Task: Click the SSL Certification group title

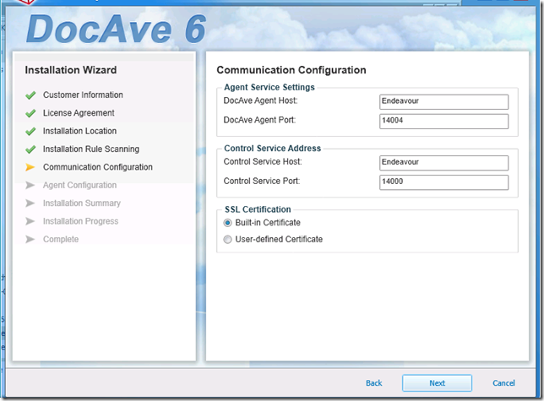Action: click(x=258, y=209)
